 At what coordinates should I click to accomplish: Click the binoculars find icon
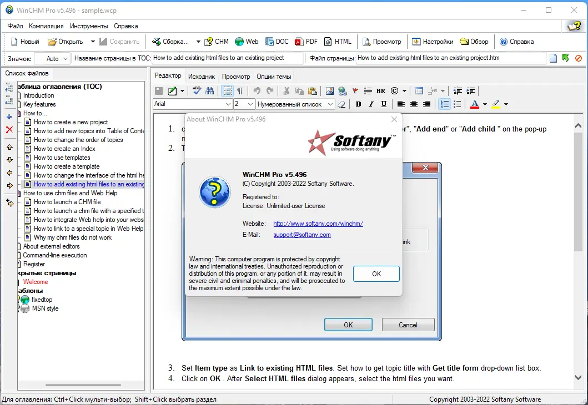210,90
